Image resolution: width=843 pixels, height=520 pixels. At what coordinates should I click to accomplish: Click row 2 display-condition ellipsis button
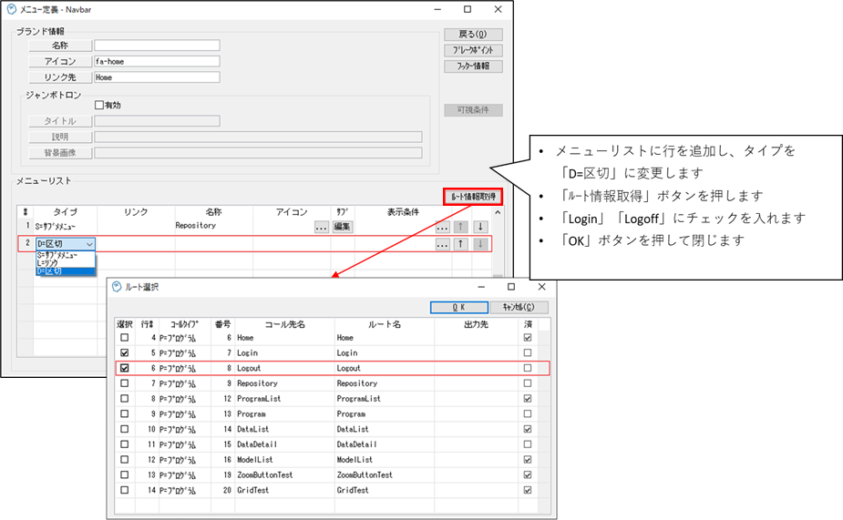coord(442,244)
